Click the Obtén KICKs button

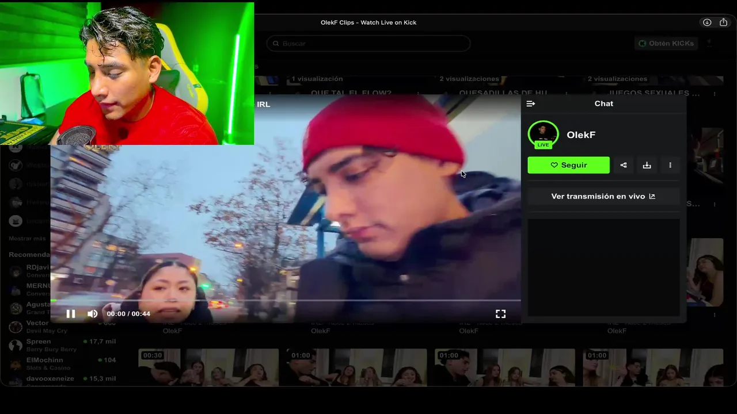(666, 43)
